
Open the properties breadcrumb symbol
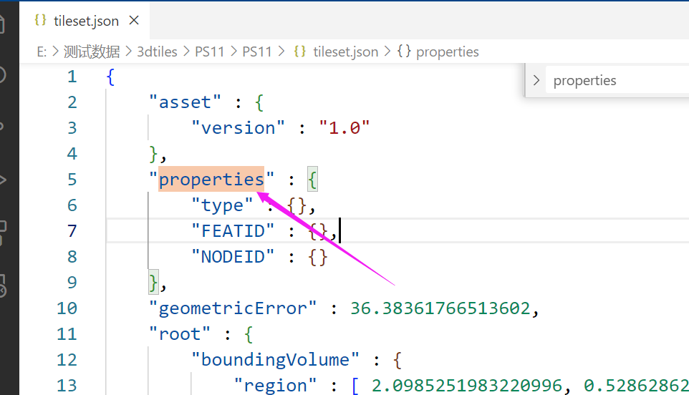(448, 52)
